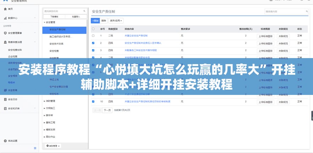This screenshot has width=313, height=153.
Task: Open the link 未配备各工种安全技术操作规程
Action: click(141, 50)
